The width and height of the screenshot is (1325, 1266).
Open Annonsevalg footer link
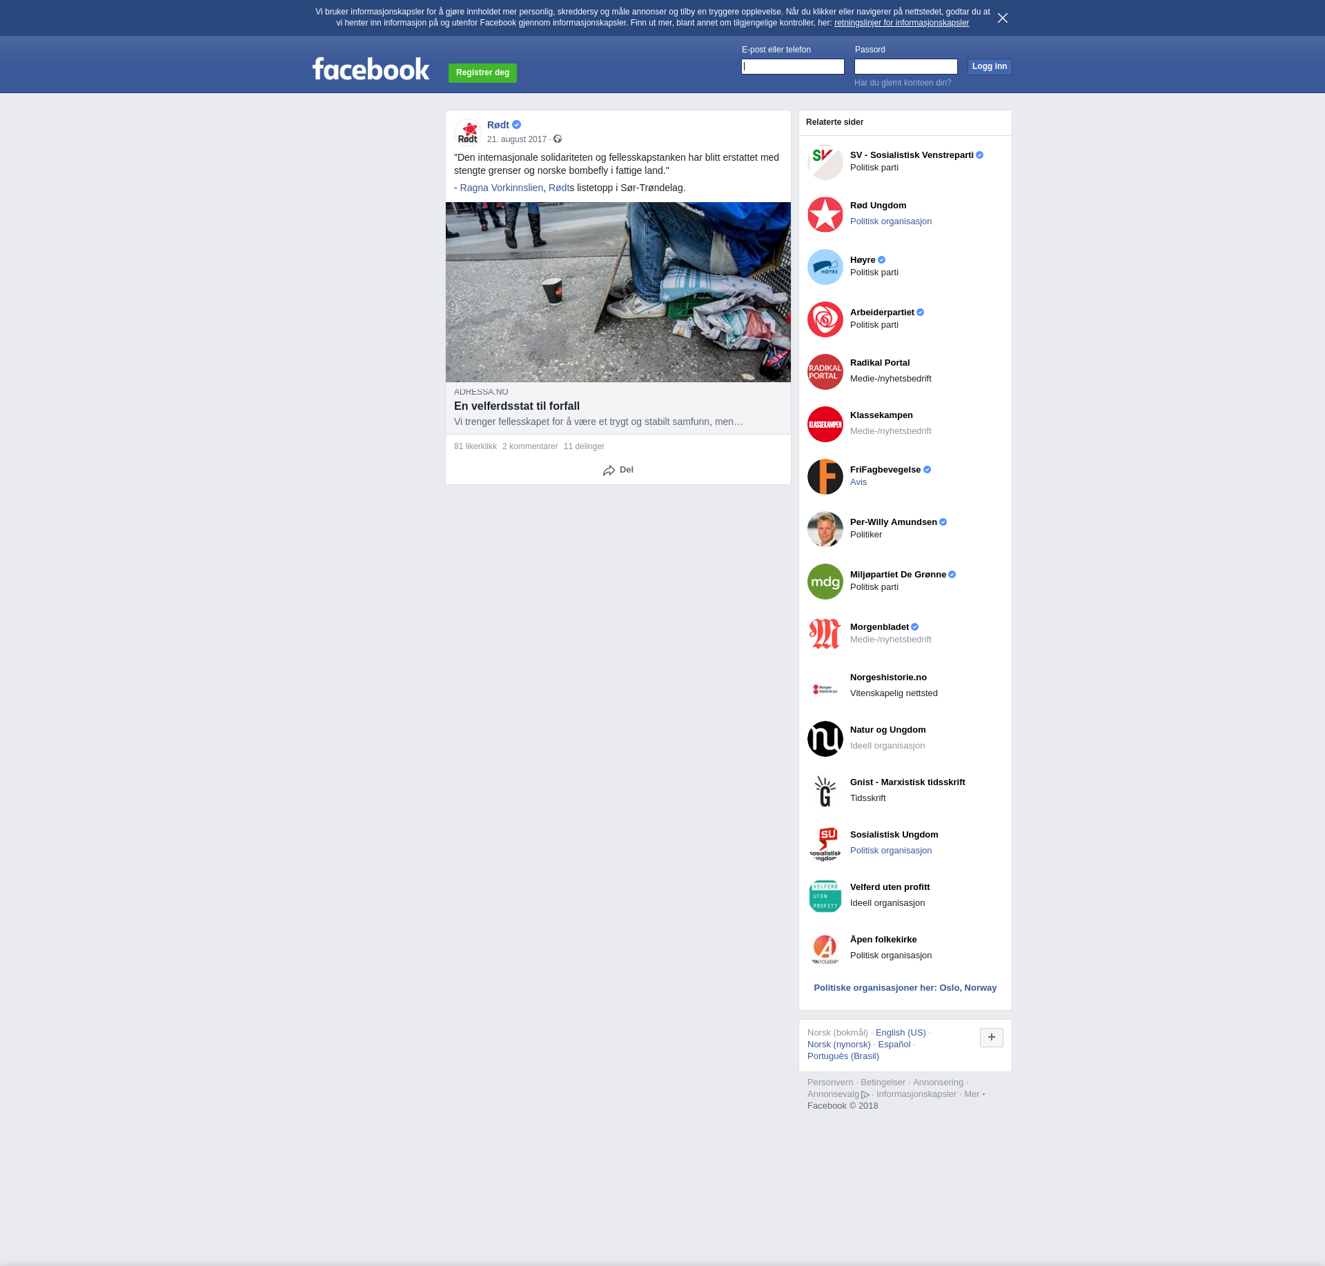tap(838, 1094)
